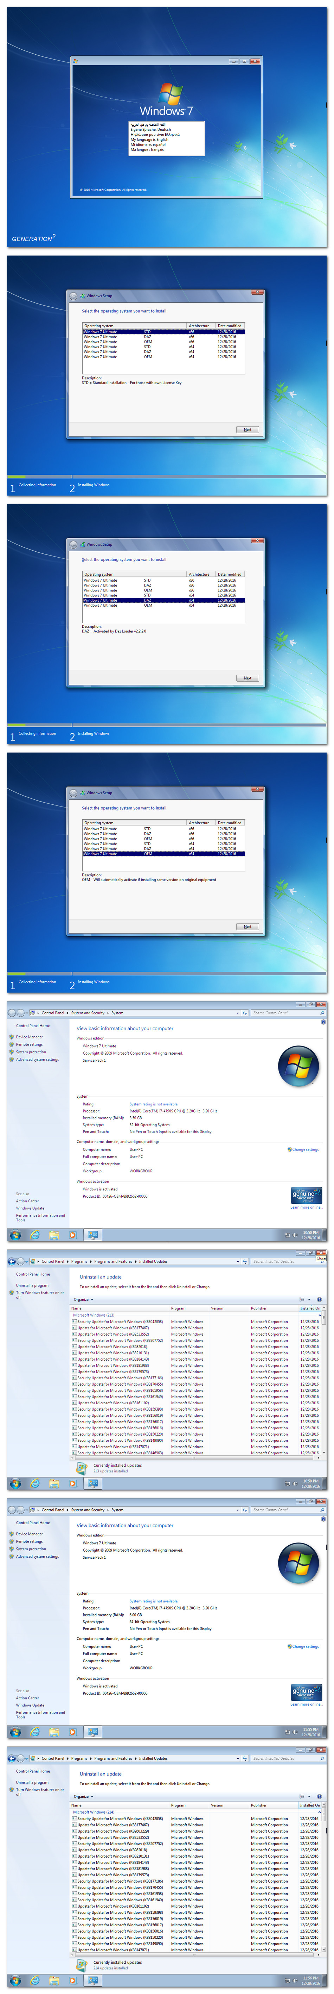Click help question-mark icon in 32-bit System window
The height and width of the screenshot is (1994, 334).
322,1022
